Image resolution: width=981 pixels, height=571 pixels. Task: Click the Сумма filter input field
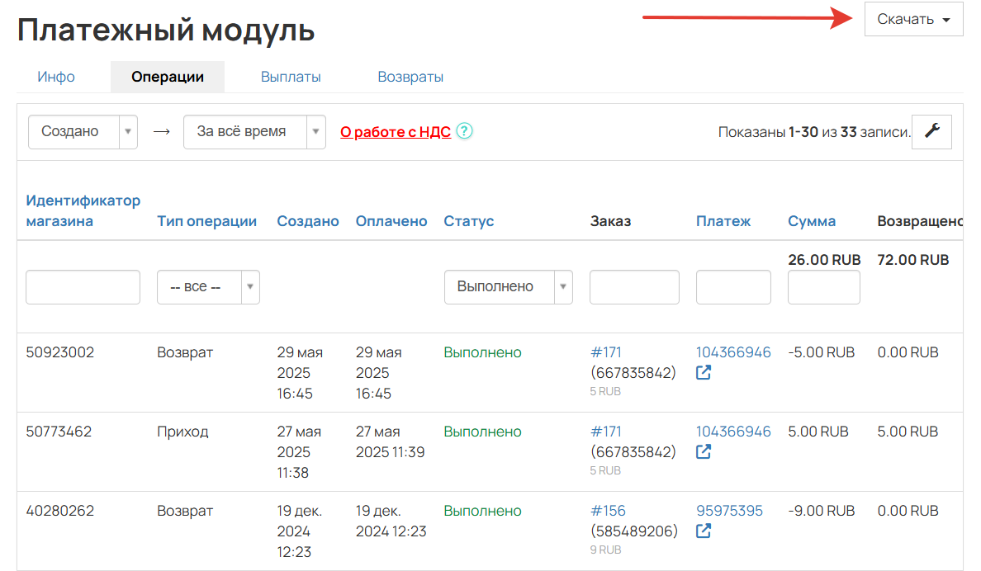click(823, 286)
